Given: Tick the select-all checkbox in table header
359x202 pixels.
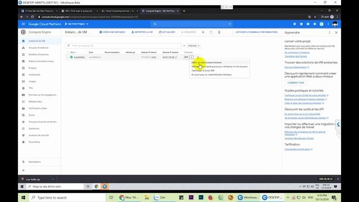Looking at the screenshot, I should click(x=67, y=52).
